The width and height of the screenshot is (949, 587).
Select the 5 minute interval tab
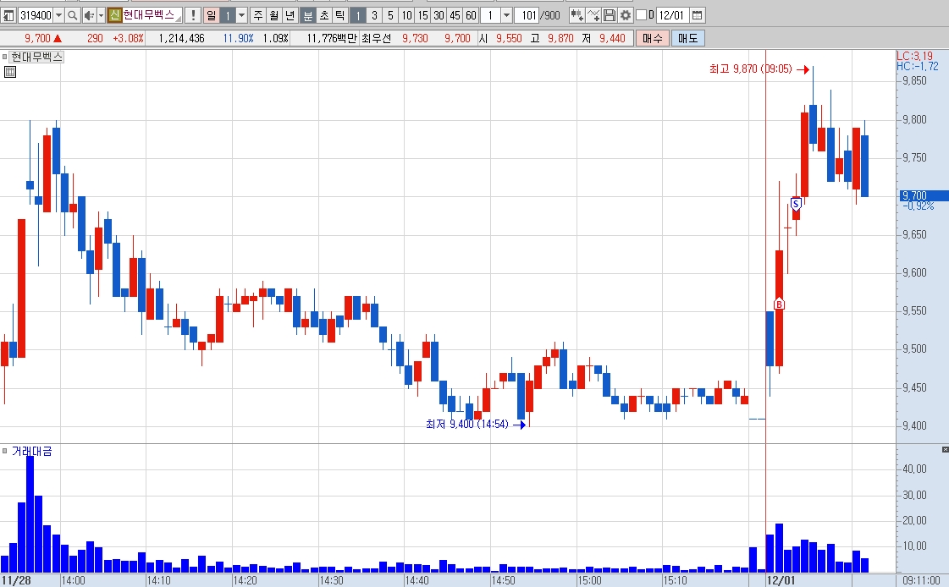tap(390, 15)
